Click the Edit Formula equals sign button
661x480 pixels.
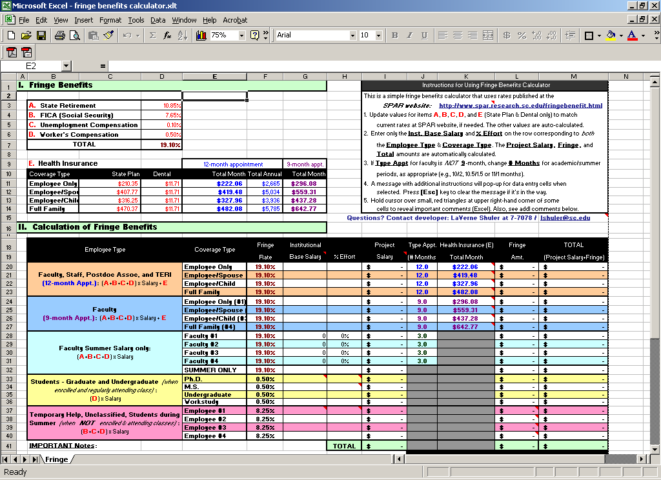(103, 66)
